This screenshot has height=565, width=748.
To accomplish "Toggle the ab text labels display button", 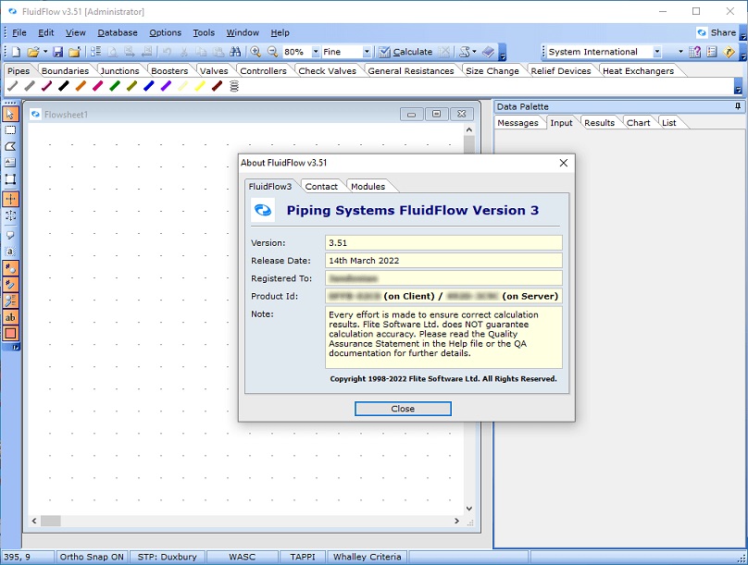I will [10, 317].
